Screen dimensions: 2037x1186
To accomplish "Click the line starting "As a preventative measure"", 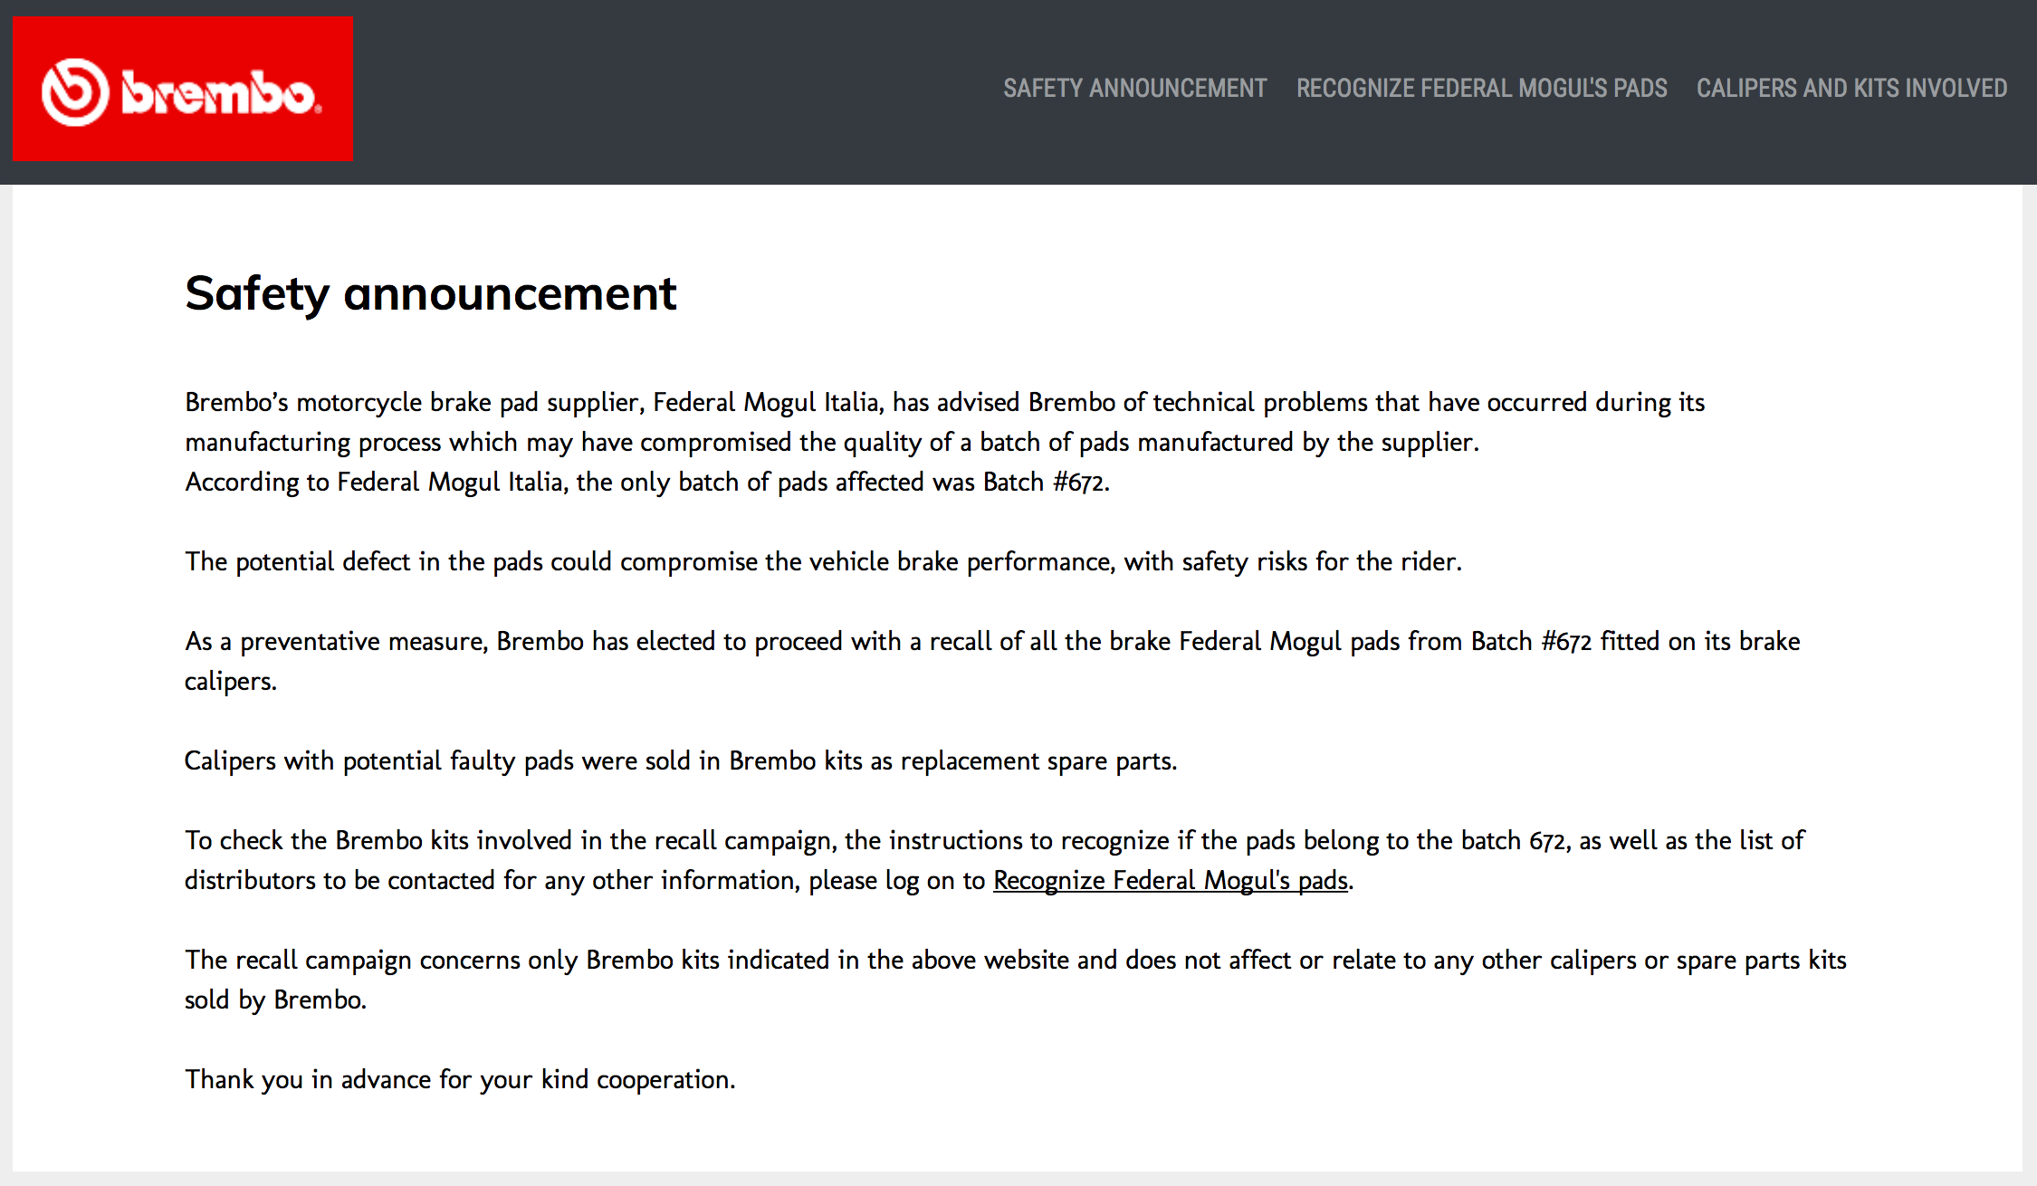I will [x=991, y=641].
